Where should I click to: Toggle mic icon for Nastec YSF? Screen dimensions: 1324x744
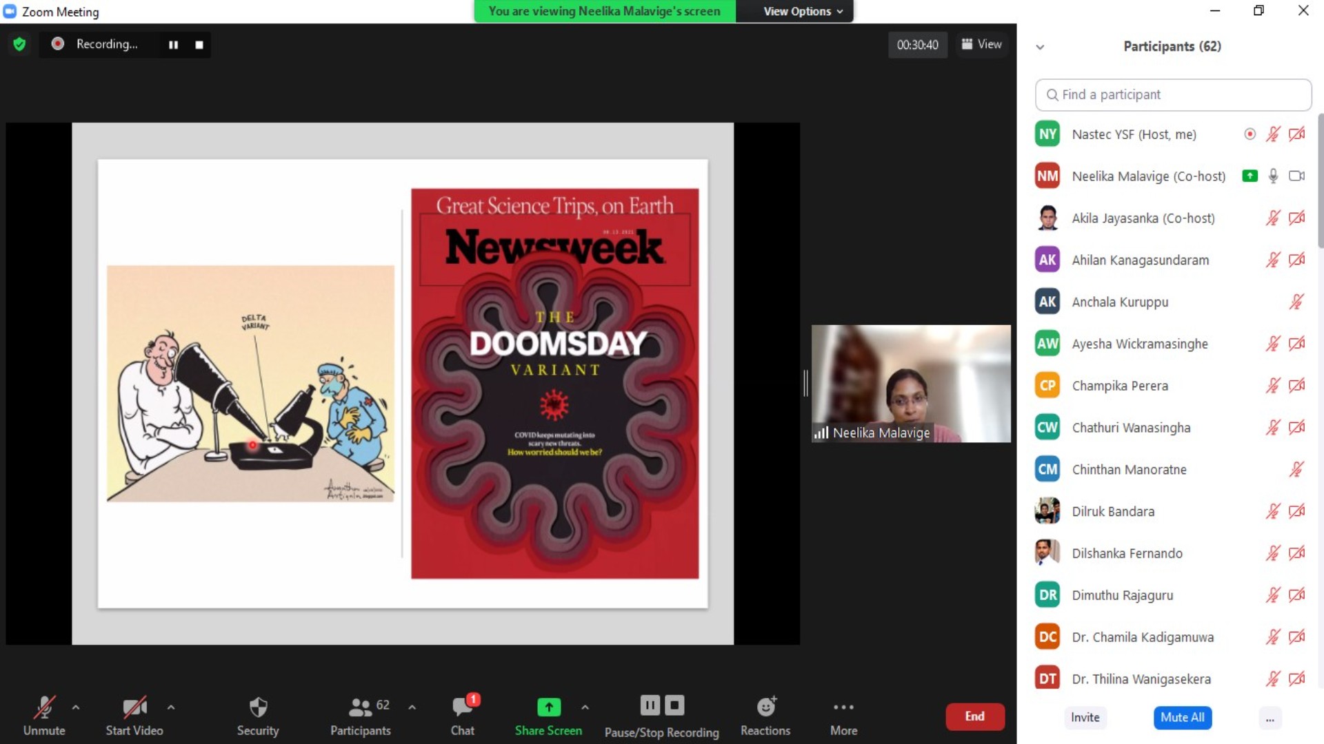tap(1273, 134)
